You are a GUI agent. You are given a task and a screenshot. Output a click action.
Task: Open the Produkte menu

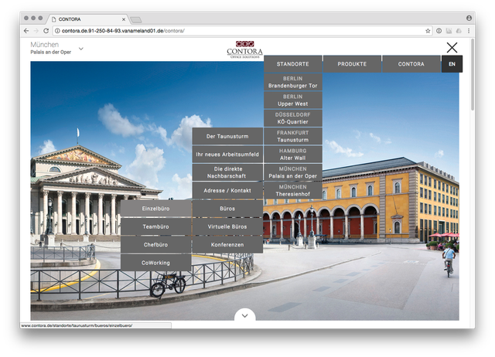352,64
